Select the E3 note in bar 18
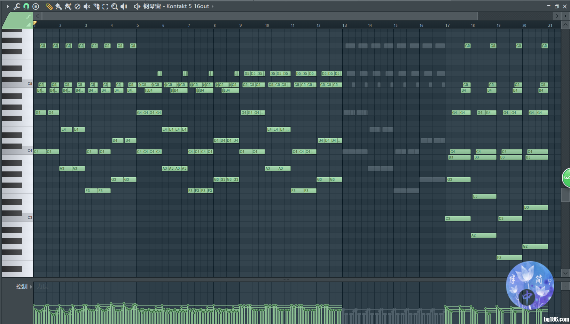The width and height of the screenshot is (570, 324). coord(484,196)
